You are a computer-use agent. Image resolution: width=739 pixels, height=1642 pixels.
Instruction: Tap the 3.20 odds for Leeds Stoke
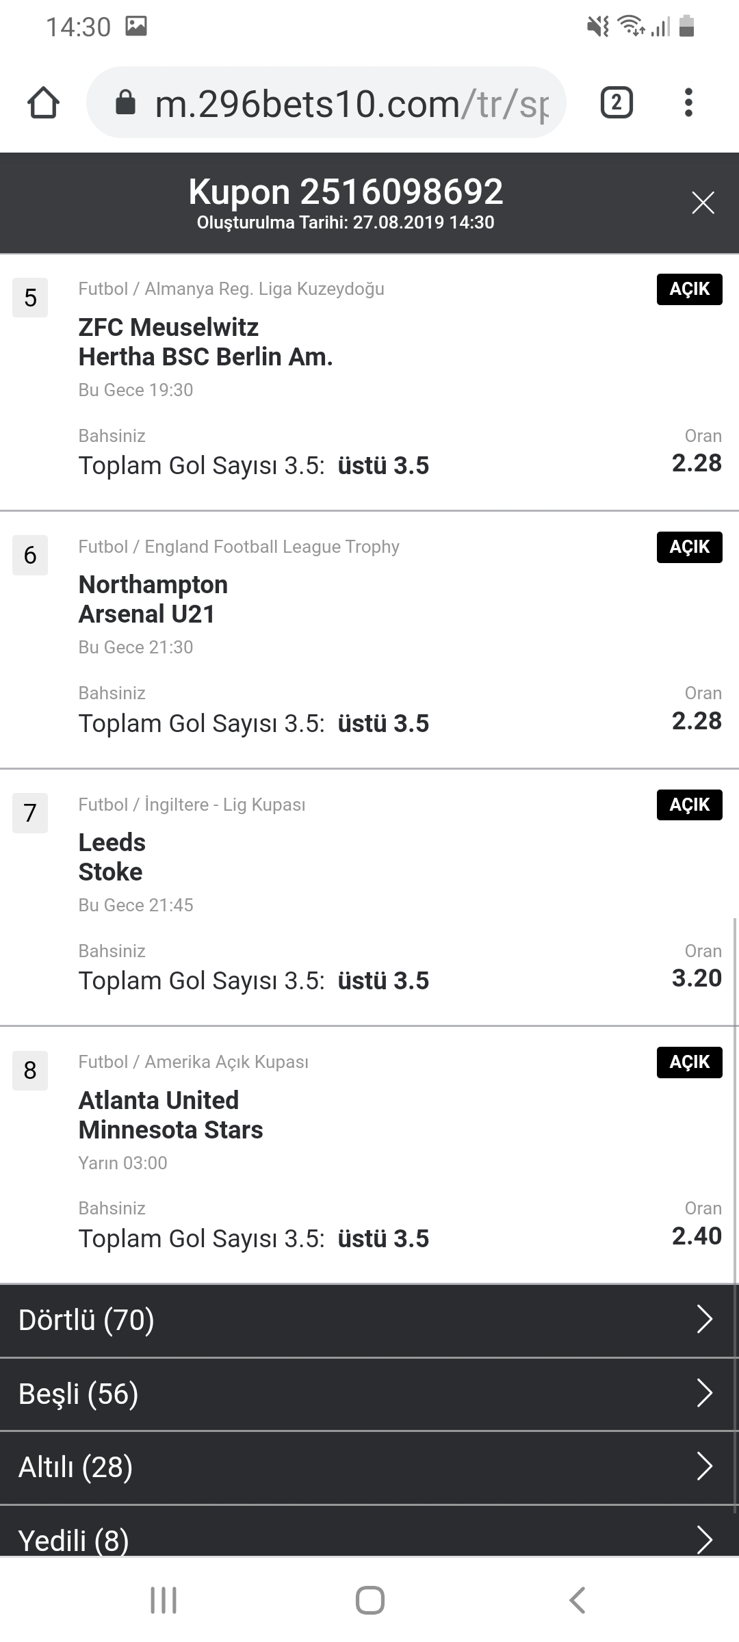coord(697,978)
